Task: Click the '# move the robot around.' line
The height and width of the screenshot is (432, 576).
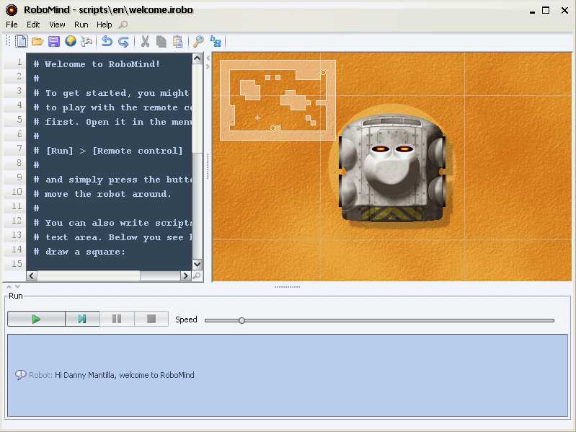Action: [102, 194]
